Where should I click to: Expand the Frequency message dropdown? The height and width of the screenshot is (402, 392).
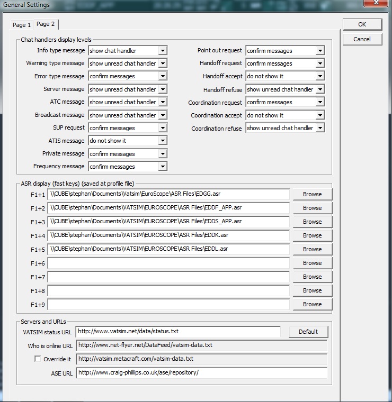click(x=128, y=167)
